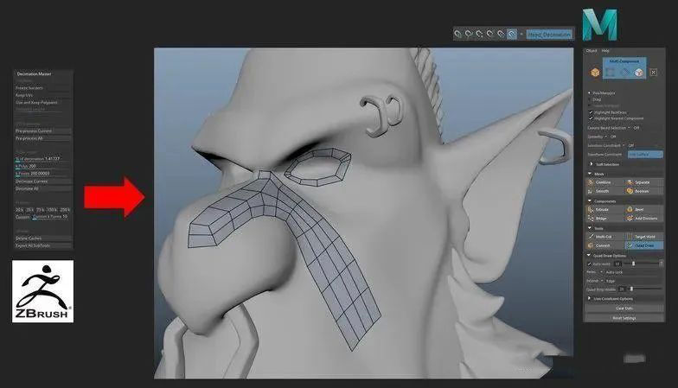Activate the Bevel component tool

click(x=643, y=209)
